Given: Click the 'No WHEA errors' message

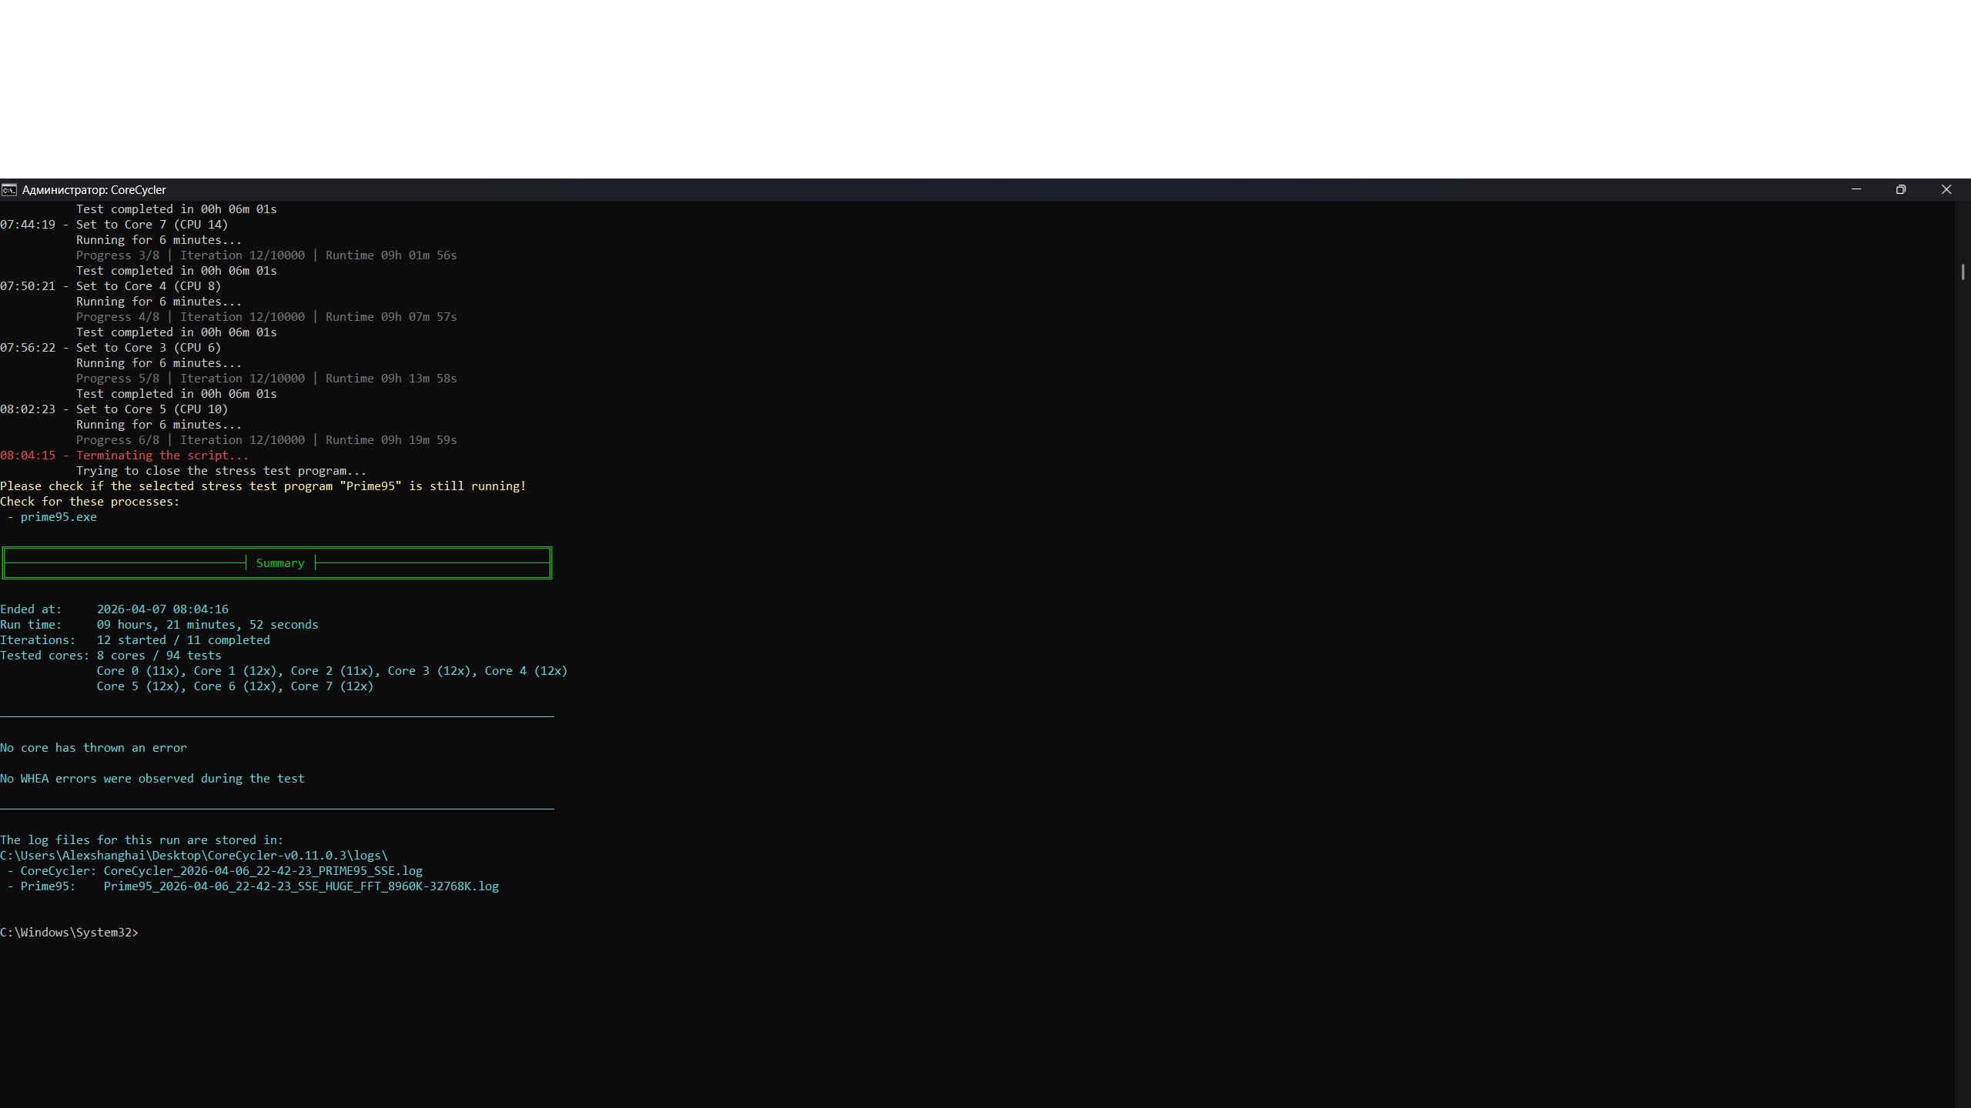Looking at the screenshot, I should [152, 779].
